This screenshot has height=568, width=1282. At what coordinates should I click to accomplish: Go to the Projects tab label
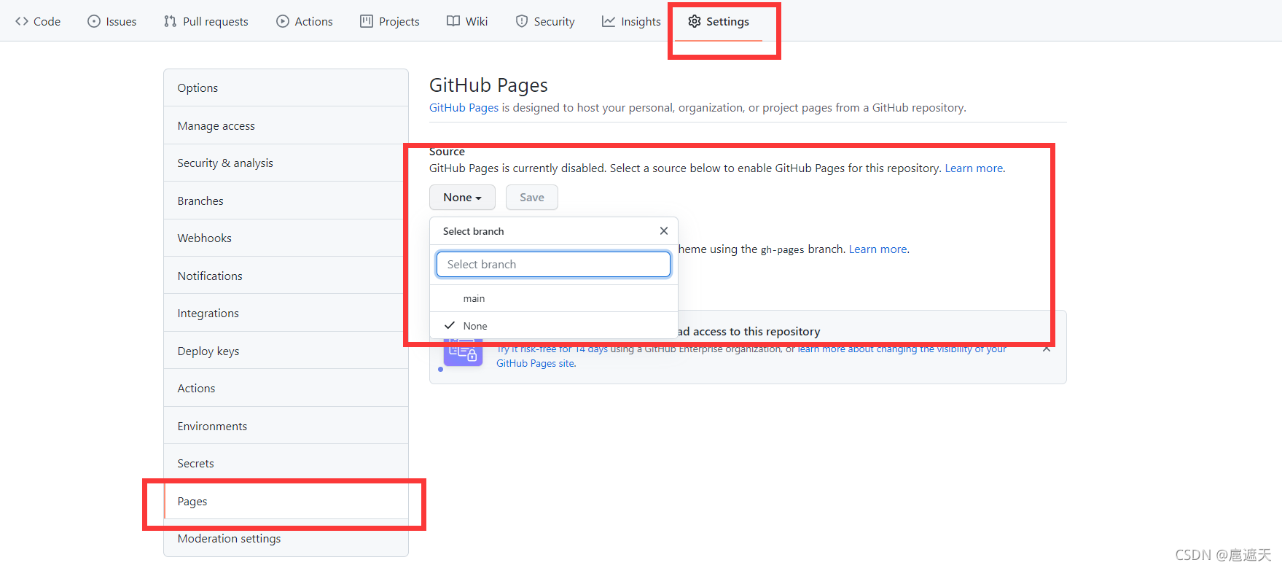coord(399,21)
